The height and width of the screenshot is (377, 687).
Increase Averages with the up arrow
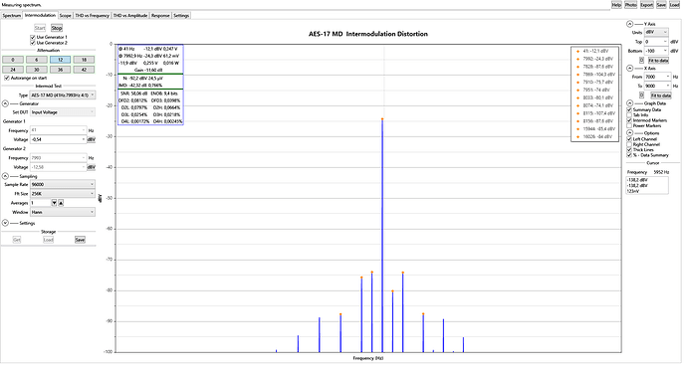61,203
